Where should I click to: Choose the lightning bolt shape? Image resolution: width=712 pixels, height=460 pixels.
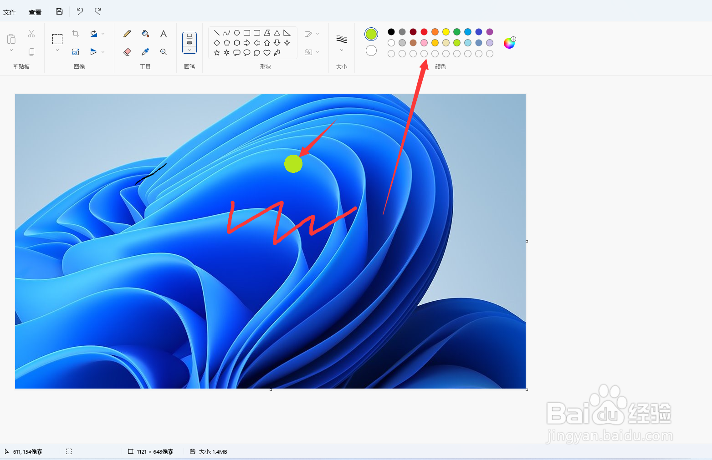[x=277, y=53]
